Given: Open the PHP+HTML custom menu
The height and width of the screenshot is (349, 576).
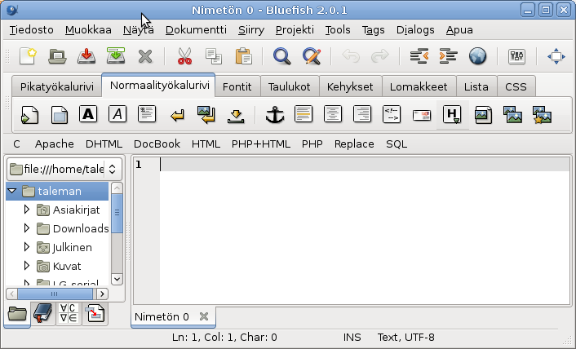Looking at the screenshot, I should tap(261, 144).
